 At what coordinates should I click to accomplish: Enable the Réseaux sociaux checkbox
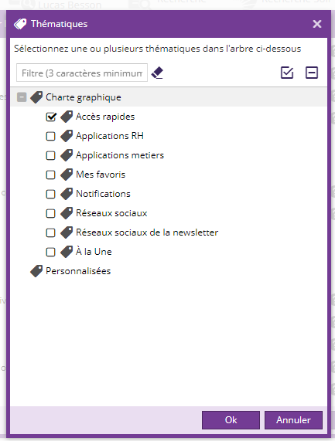pos(50,213)
